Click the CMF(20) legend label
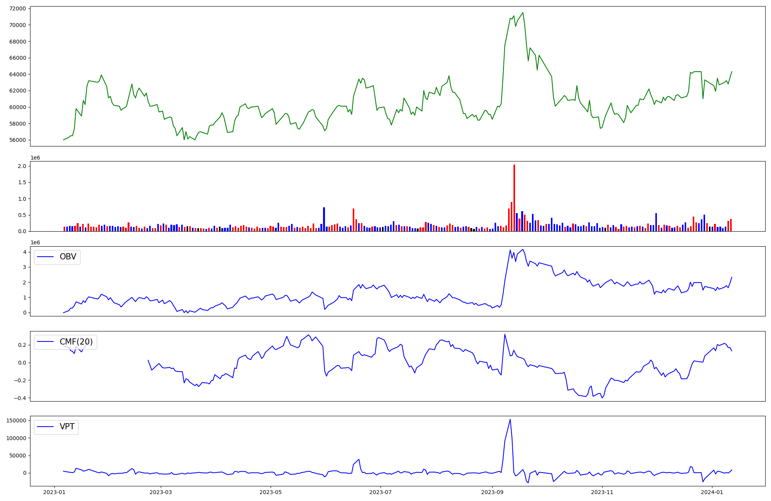Screen dimensions: 771x501 coord(76,342)
